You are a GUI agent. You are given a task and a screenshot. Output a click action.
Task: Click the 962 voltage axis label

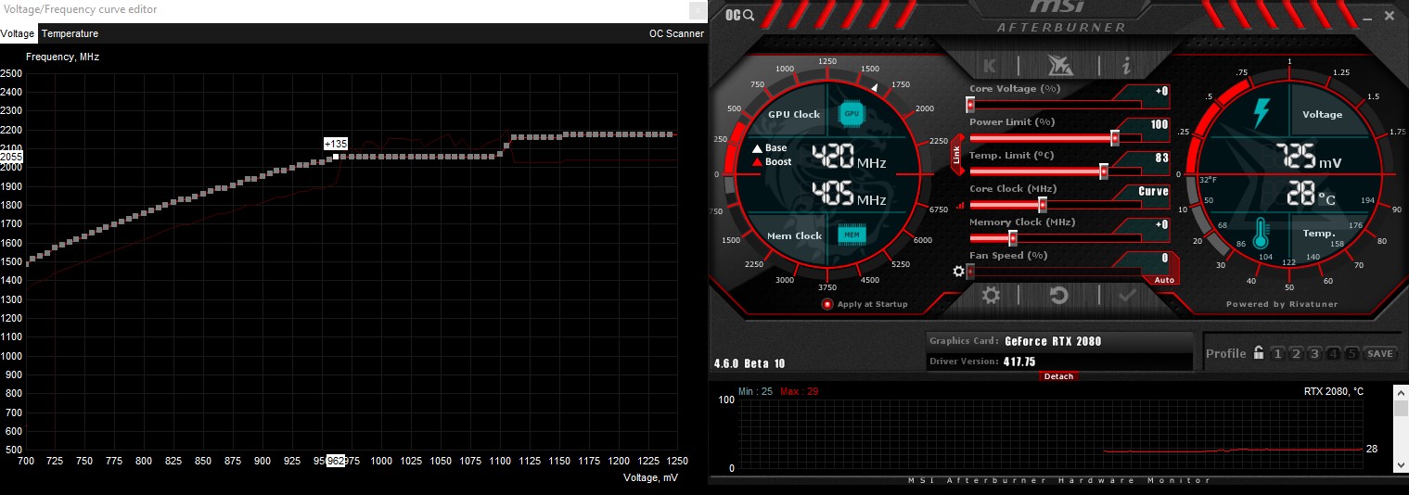tap(336, 461)
